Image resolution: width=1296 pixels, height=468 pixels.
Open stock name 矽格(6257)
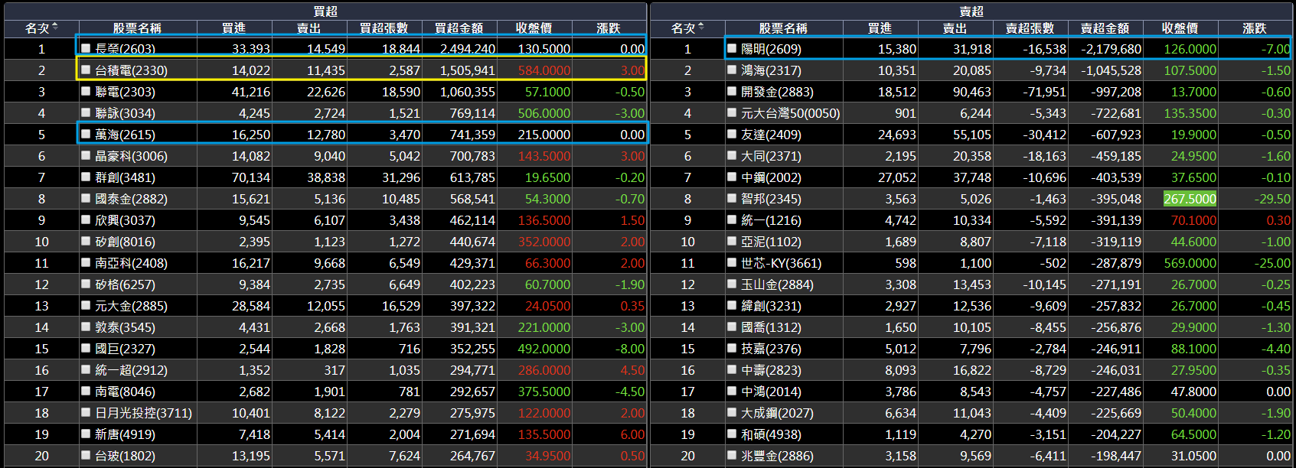125,284
